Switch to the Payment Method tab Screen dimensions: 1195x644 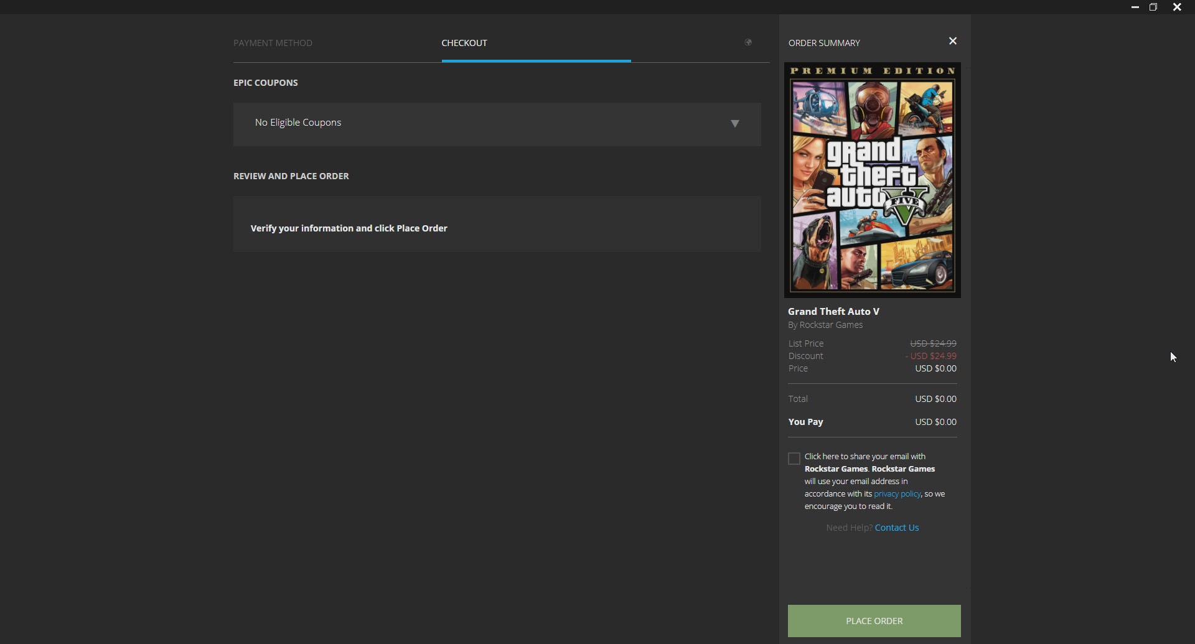[x=273, y=43]
